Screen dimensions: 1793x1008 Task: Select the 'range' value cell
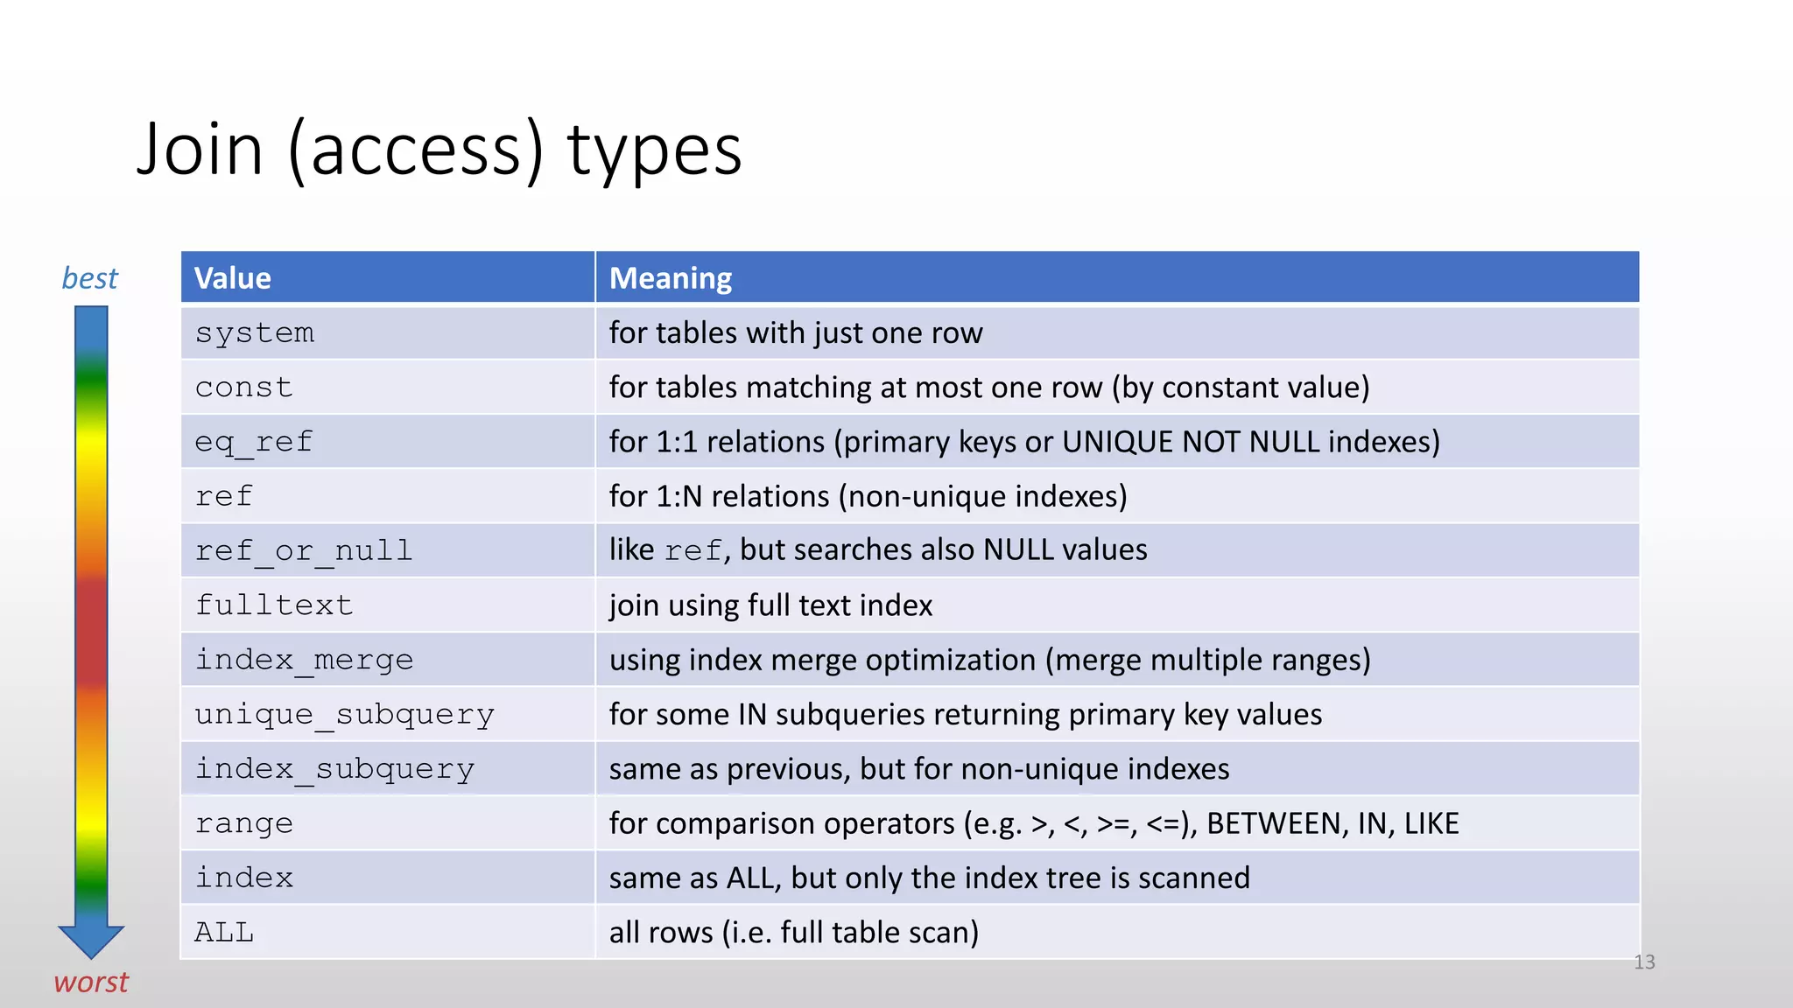(244, 823)
